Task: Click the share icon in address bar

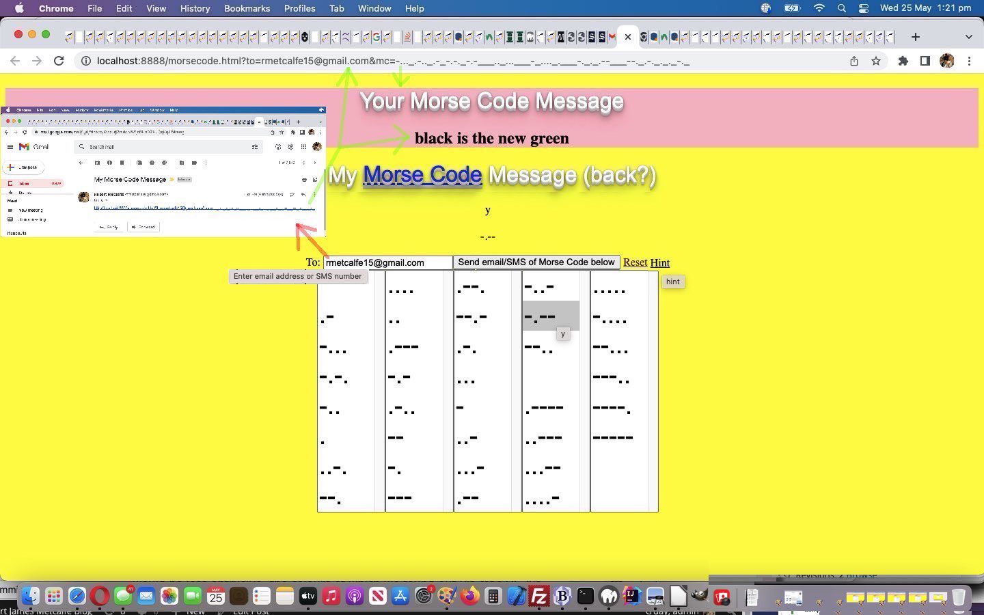Action: (854, 61)
